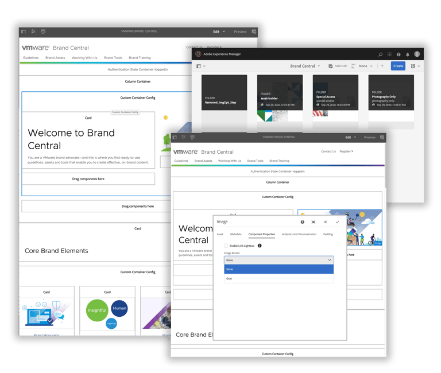Open page information icon in front editor toolbar
The image size is (441, 373).
[183, 137]
